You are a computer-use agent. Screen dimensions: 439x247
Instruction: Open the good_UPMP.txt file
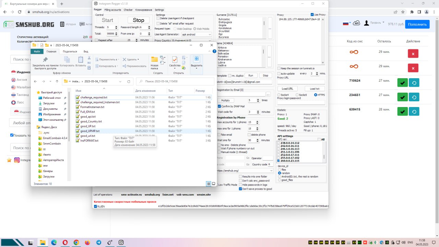pyautogui.click(x=90, y=131)
